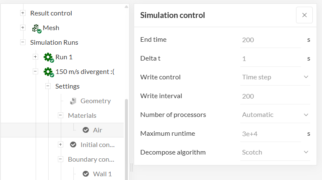
Task: Click the Run 1 gear icon
Action: (x=48, y=57)
